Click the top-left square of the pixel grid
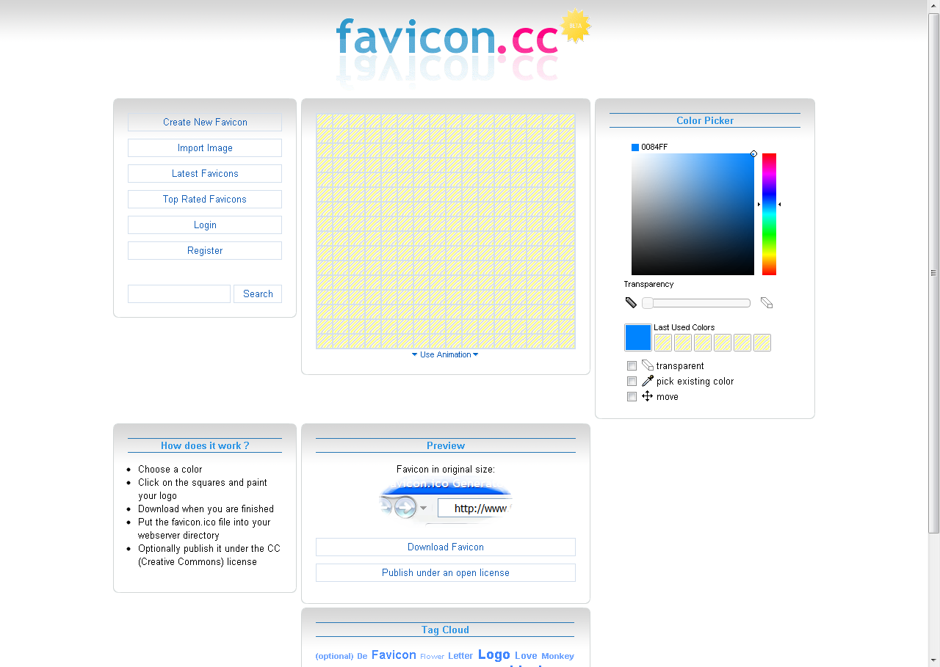The width and height of the screenshot is (940, 667). pyautogui.click(x=325, y=121)
